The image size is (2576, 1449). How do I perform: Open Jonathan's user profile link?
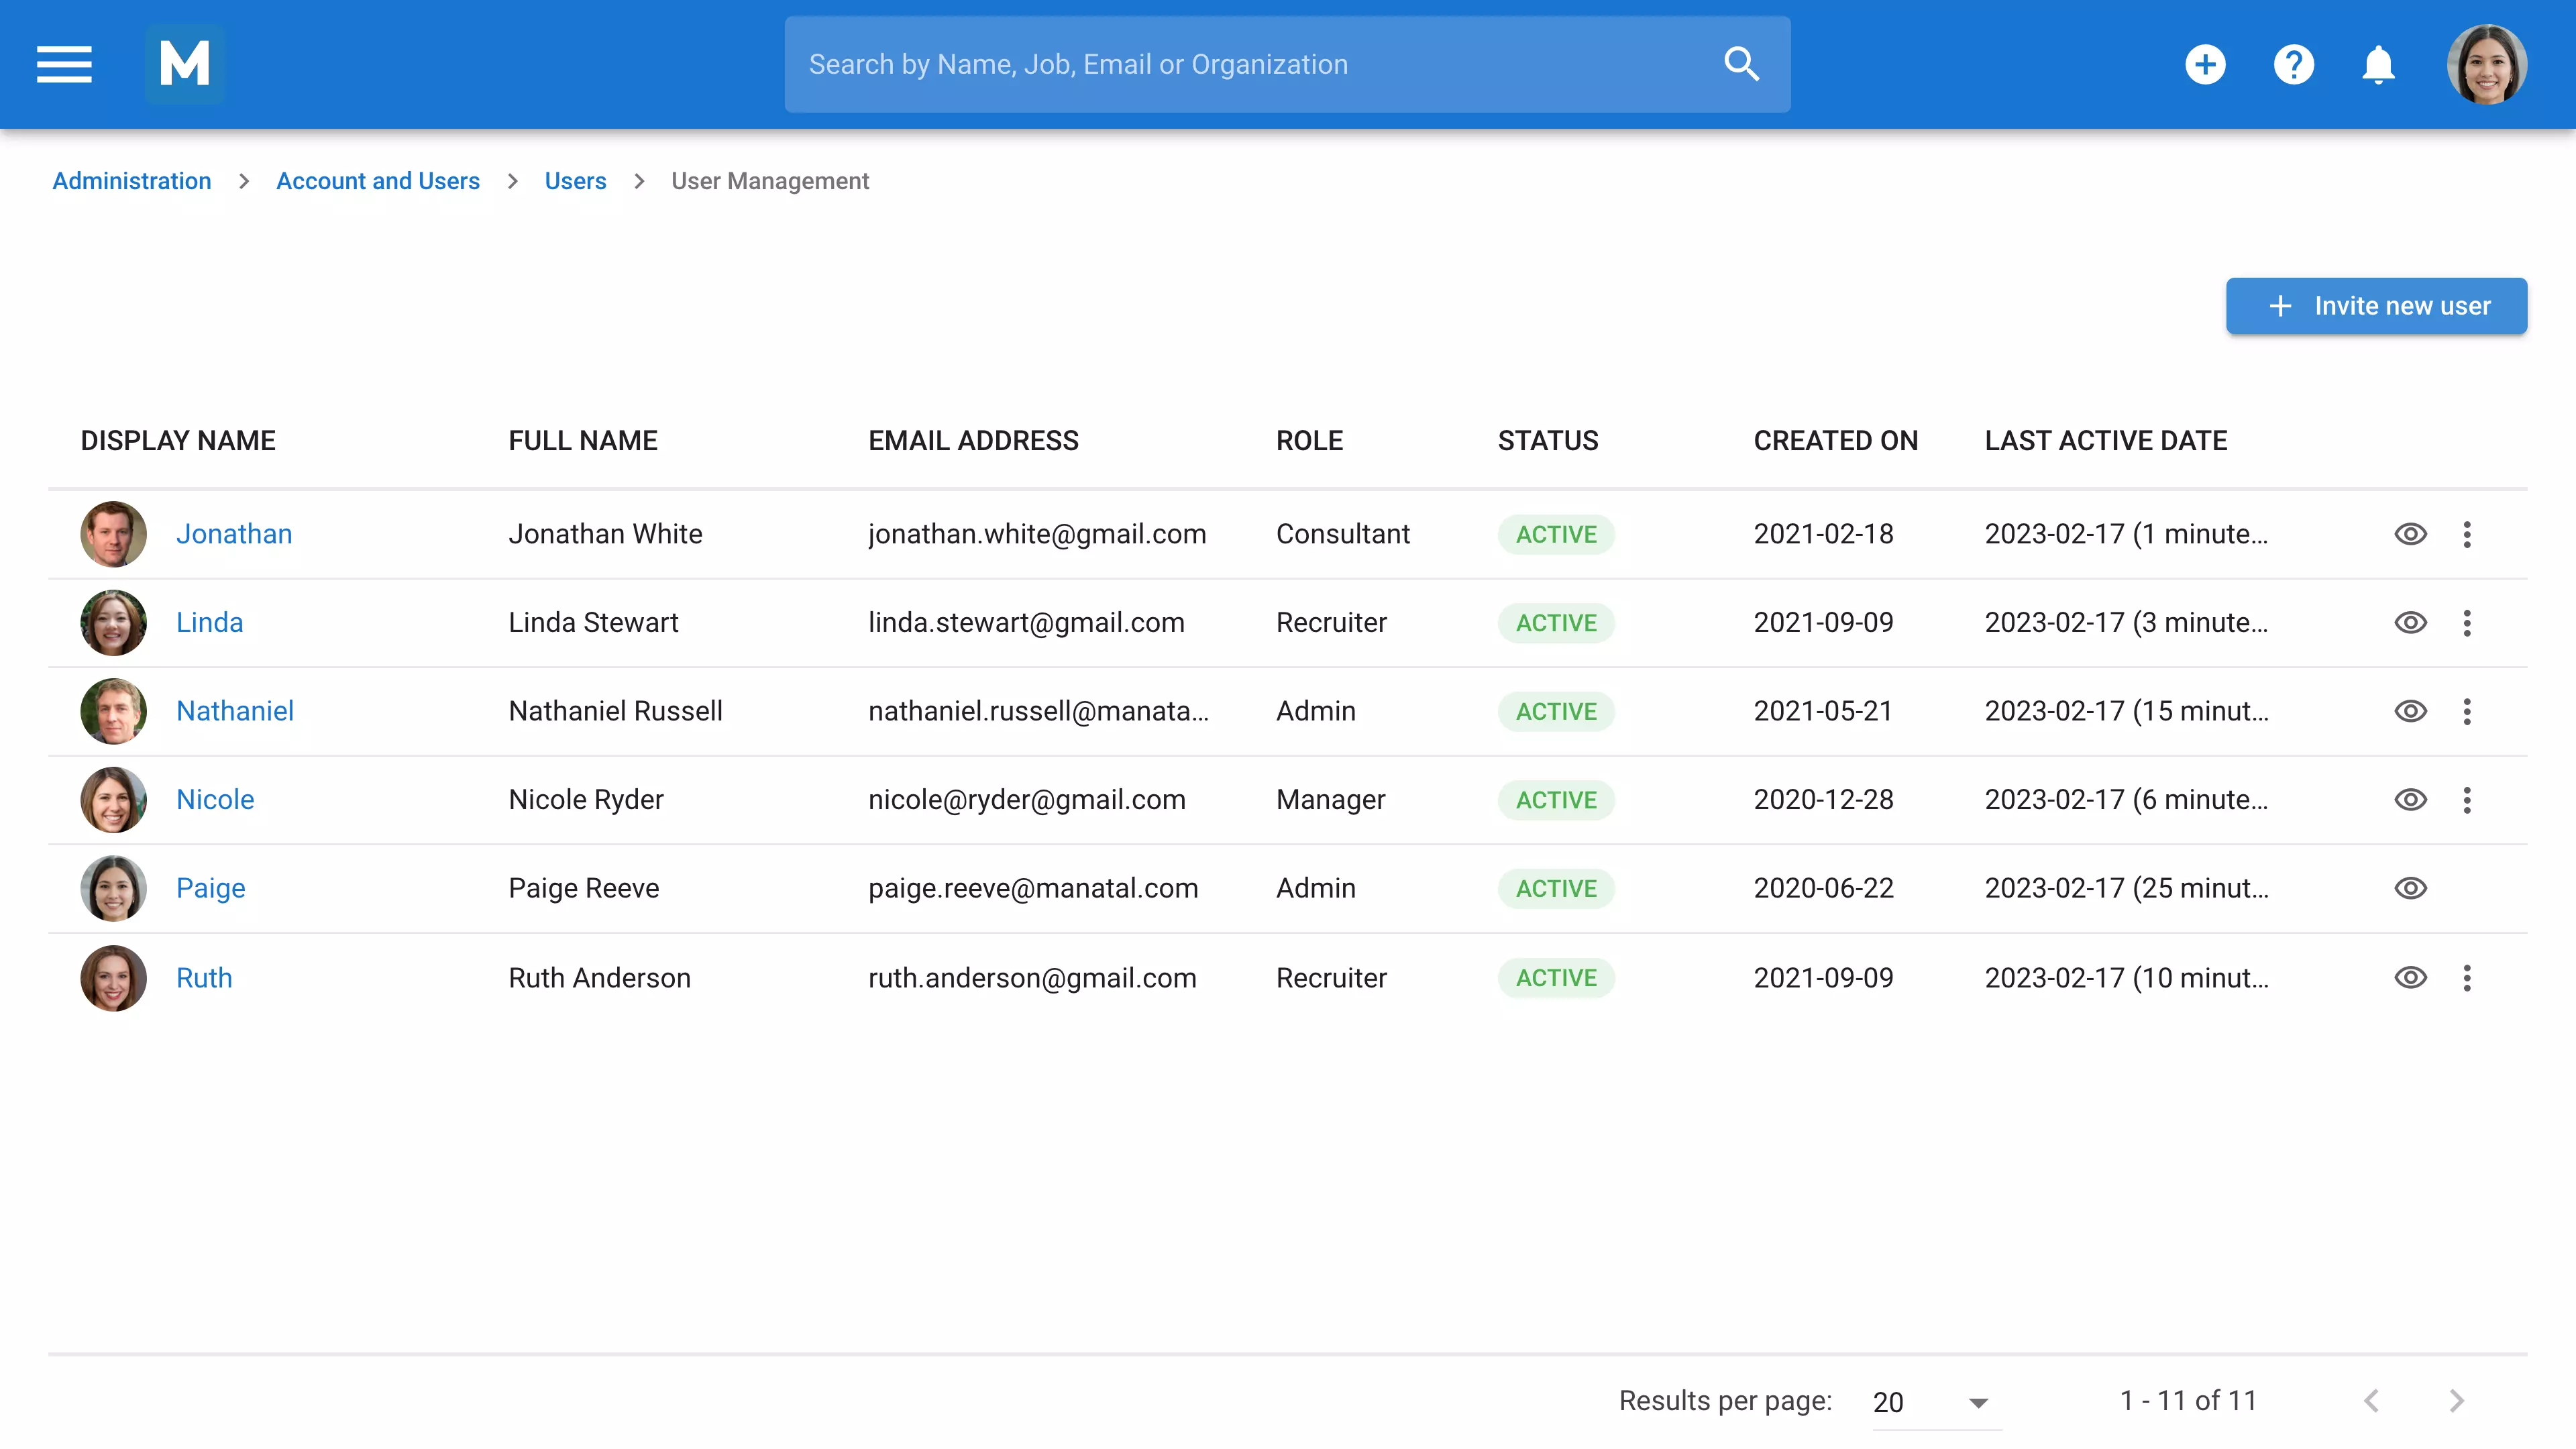pyautogui.click(x=234, y=534)
